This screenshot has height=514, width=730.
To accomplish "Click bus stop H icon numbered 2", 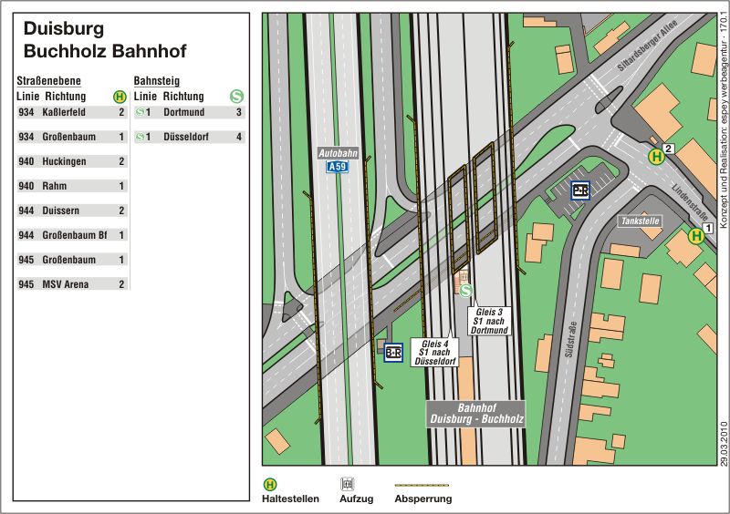I will [x=655, y=156].
